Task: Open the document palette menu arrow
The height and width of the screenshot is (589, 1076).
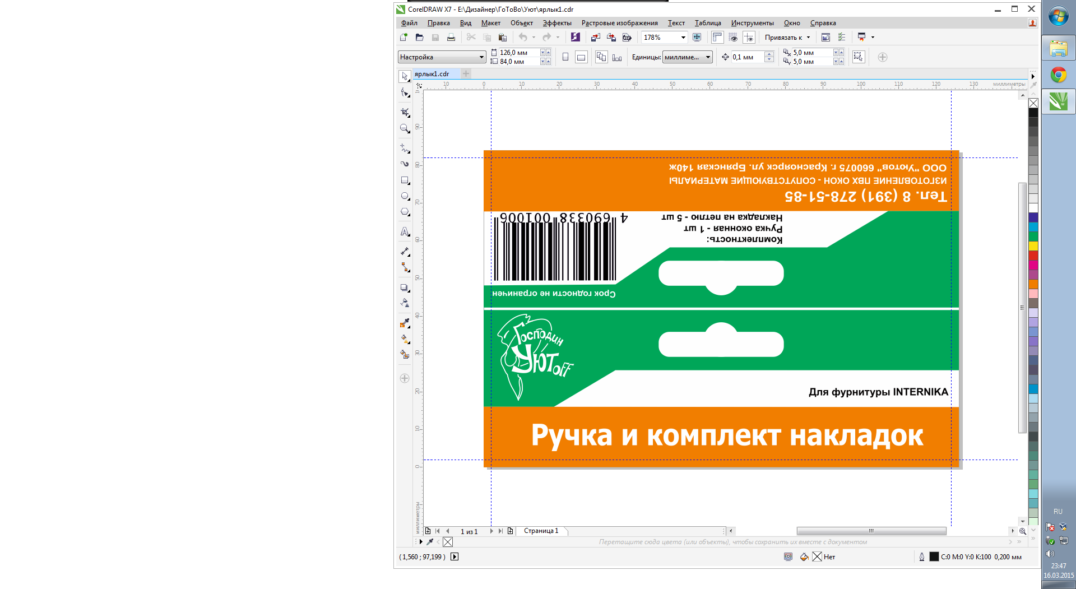Action: coord(421,542)
